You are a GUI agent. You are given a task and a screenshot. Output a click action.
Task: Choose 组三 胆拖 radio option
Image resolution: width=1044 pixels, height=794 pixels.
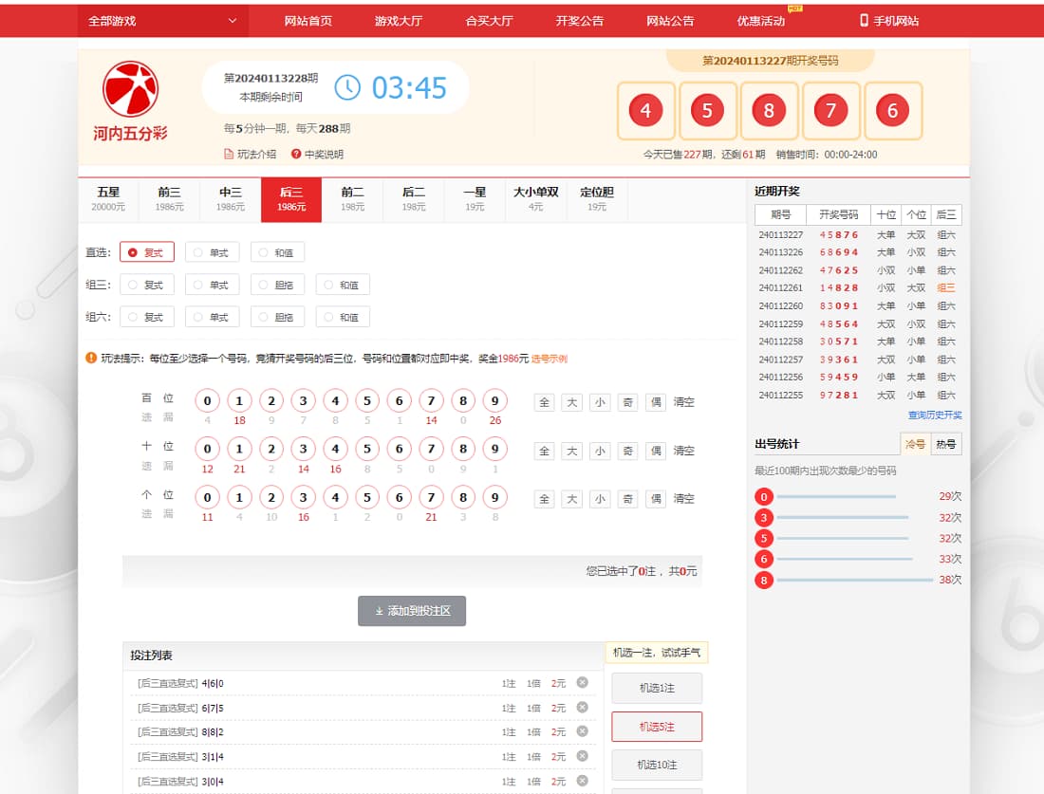point(263,285)
